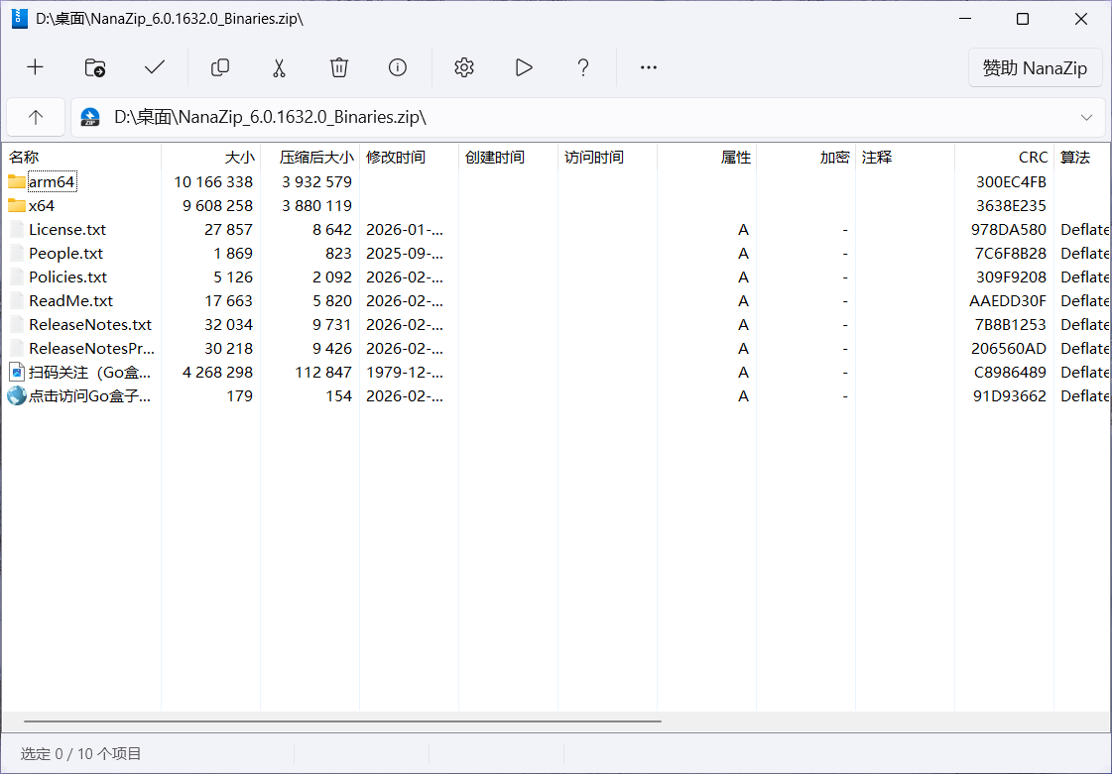
Task: Open help via the question mark icon
Action: 583,67
